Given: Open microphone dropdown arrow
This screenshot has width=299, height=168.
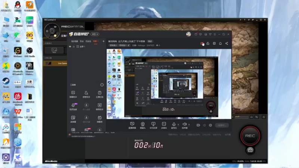Looking at the screenshot, I should [x=178, y=125].
